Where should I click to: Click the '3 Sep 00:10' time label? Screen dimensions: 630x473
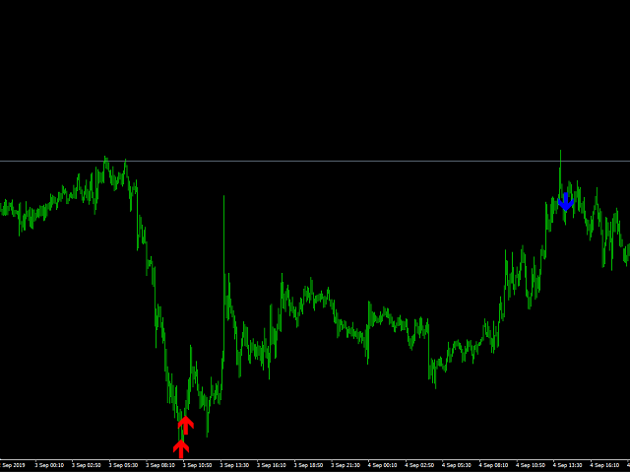click(x=49, y=465)
